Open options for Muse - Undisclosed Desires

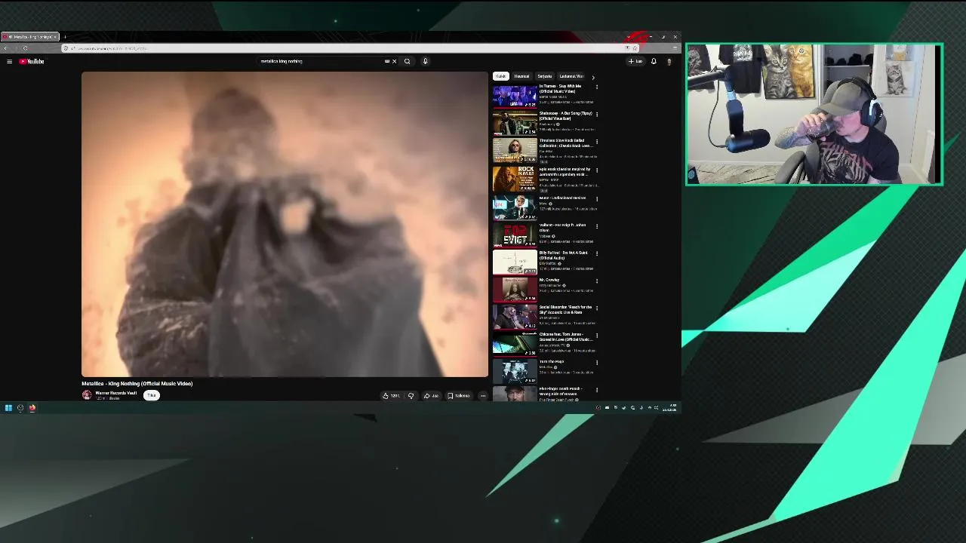597,198
